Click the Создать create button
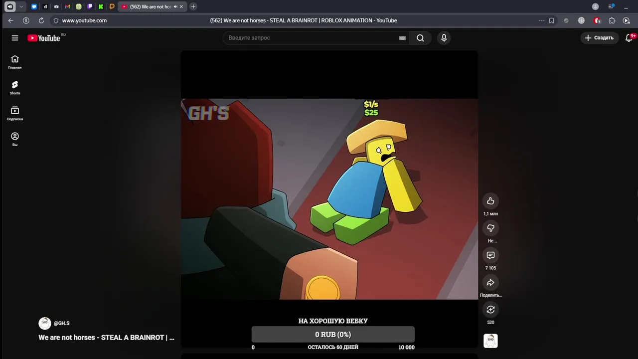Viewport: 638px width, 359px height. pyautogui.click(x=599, y=38)
